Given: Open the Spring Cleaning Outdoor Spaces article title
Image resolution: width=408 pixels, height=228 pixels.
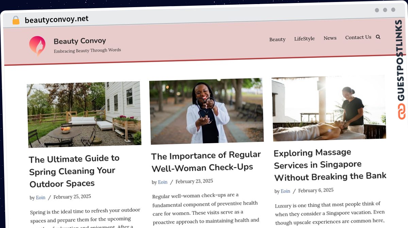Looking at the screenshot, I should 74,171.
